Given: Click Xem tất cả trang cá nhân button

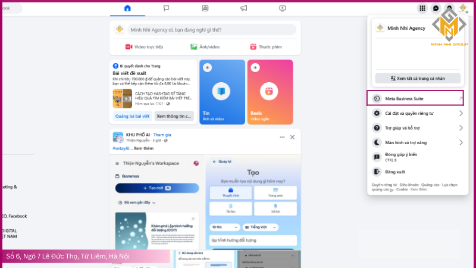Looking at the screenshot, I should click(417, 78).
